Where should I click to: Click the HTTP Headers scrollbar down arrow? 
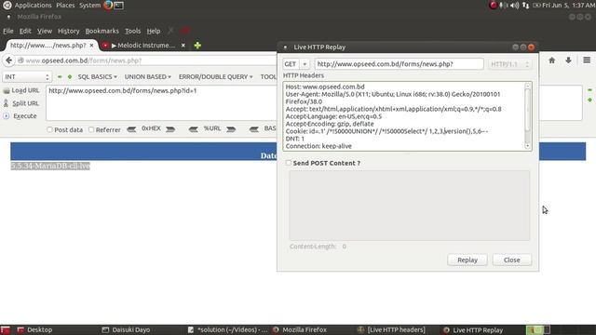[x=528, y=147]
